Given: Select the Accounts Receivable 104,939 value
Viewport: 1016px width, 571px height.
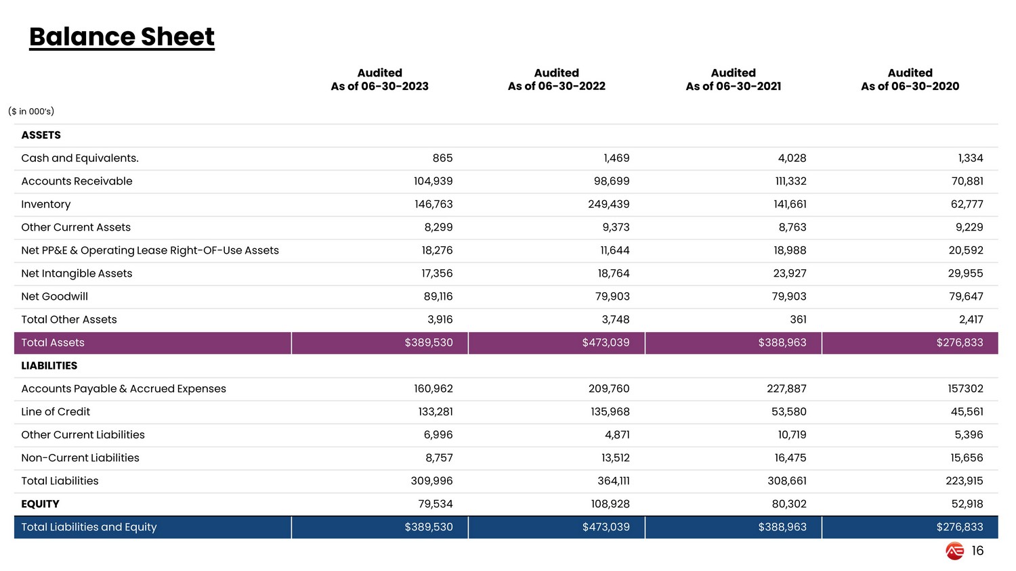Looking at the screenshot, I should click(433, 181).
